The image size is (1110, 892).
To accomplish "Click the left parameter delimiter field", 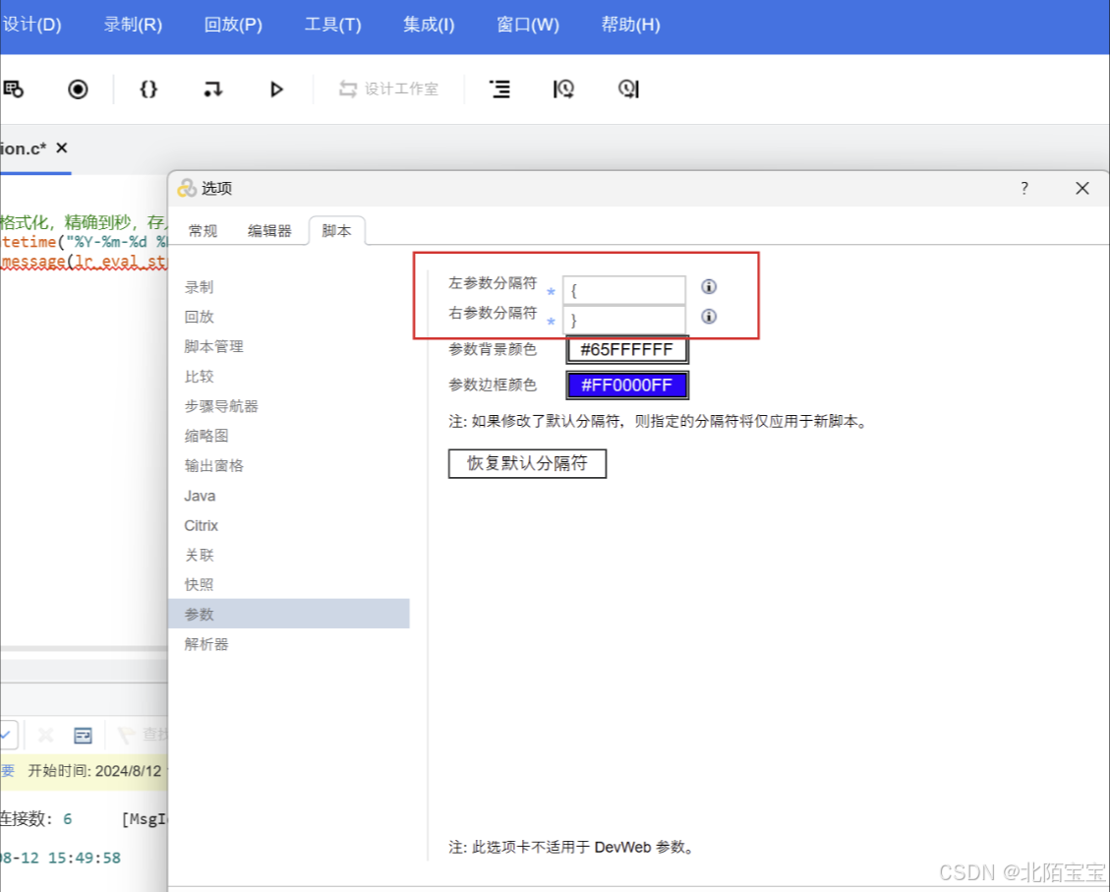I will [x=624, y=290].
